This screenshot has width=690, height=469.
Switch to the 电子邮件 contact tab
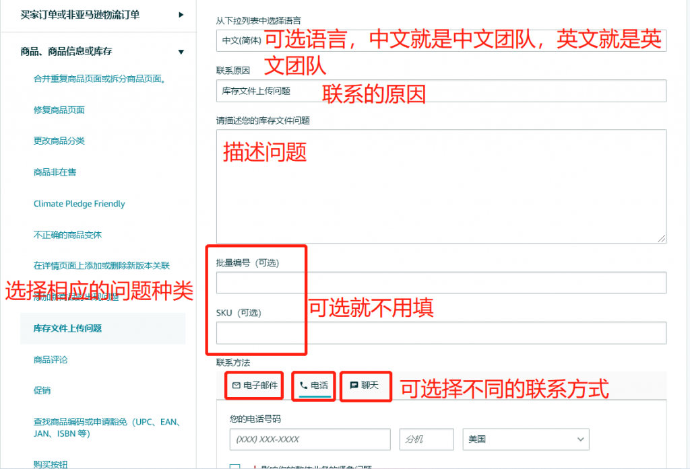(255, 386)
